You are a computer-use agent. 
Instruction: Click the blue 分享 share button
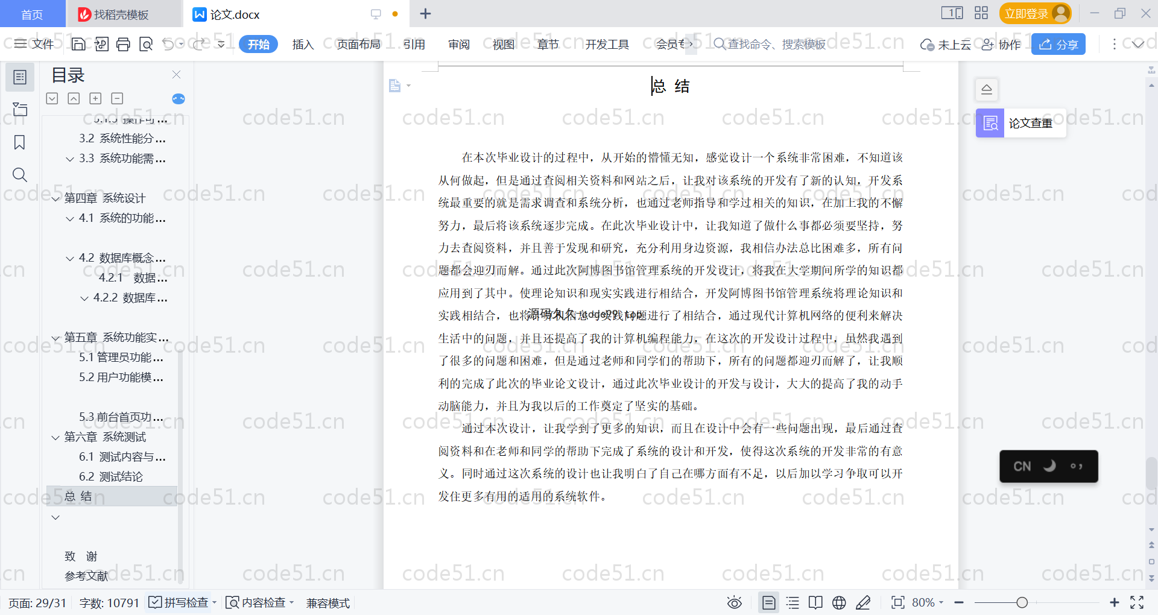coord(1058,44)
